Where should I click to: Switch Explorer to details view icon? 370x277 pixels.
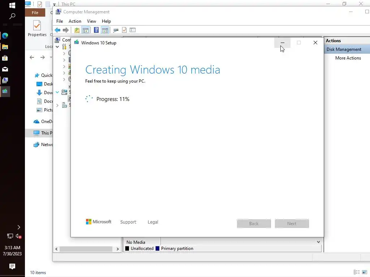357,272
